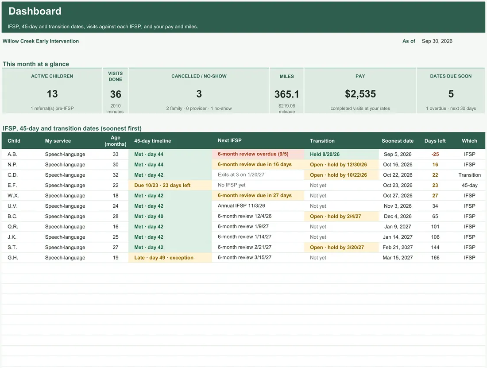This screenshot has height=368, width=487.
Task: Select the Active Children value 13
Action: coord(52,94)
